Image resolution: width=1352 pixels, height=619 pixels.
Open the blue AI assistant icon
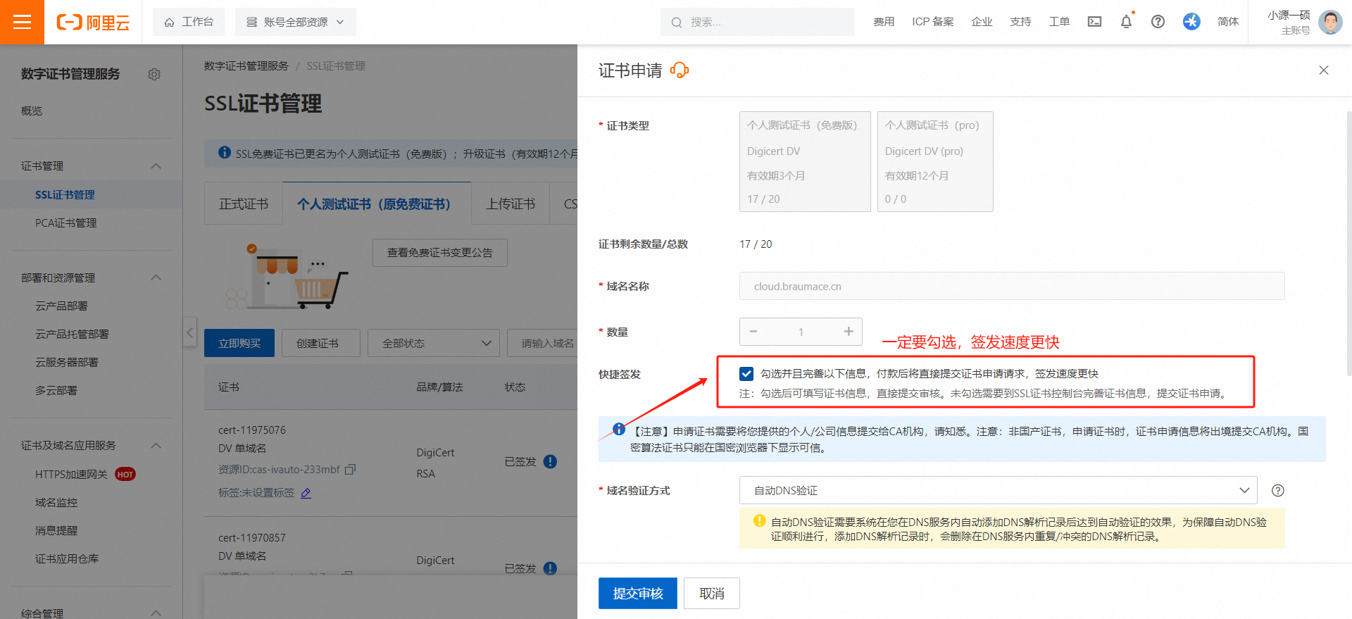click(x=1191, y=22)
